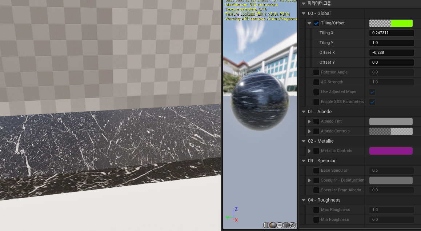Enable the Rotation Angle override checkbox
The width and height of the screenshot is (421, 231).
pos(316,72)
